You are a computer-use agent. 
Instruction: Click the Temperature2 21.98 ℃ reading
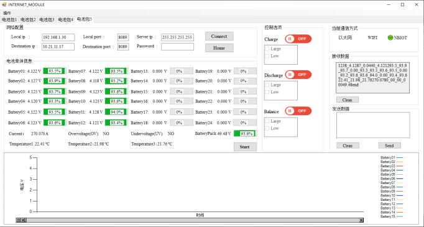click(88, 144)
